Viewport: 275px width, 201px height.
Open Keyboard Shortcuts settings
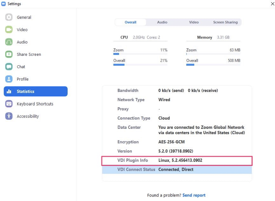[35, 104]
